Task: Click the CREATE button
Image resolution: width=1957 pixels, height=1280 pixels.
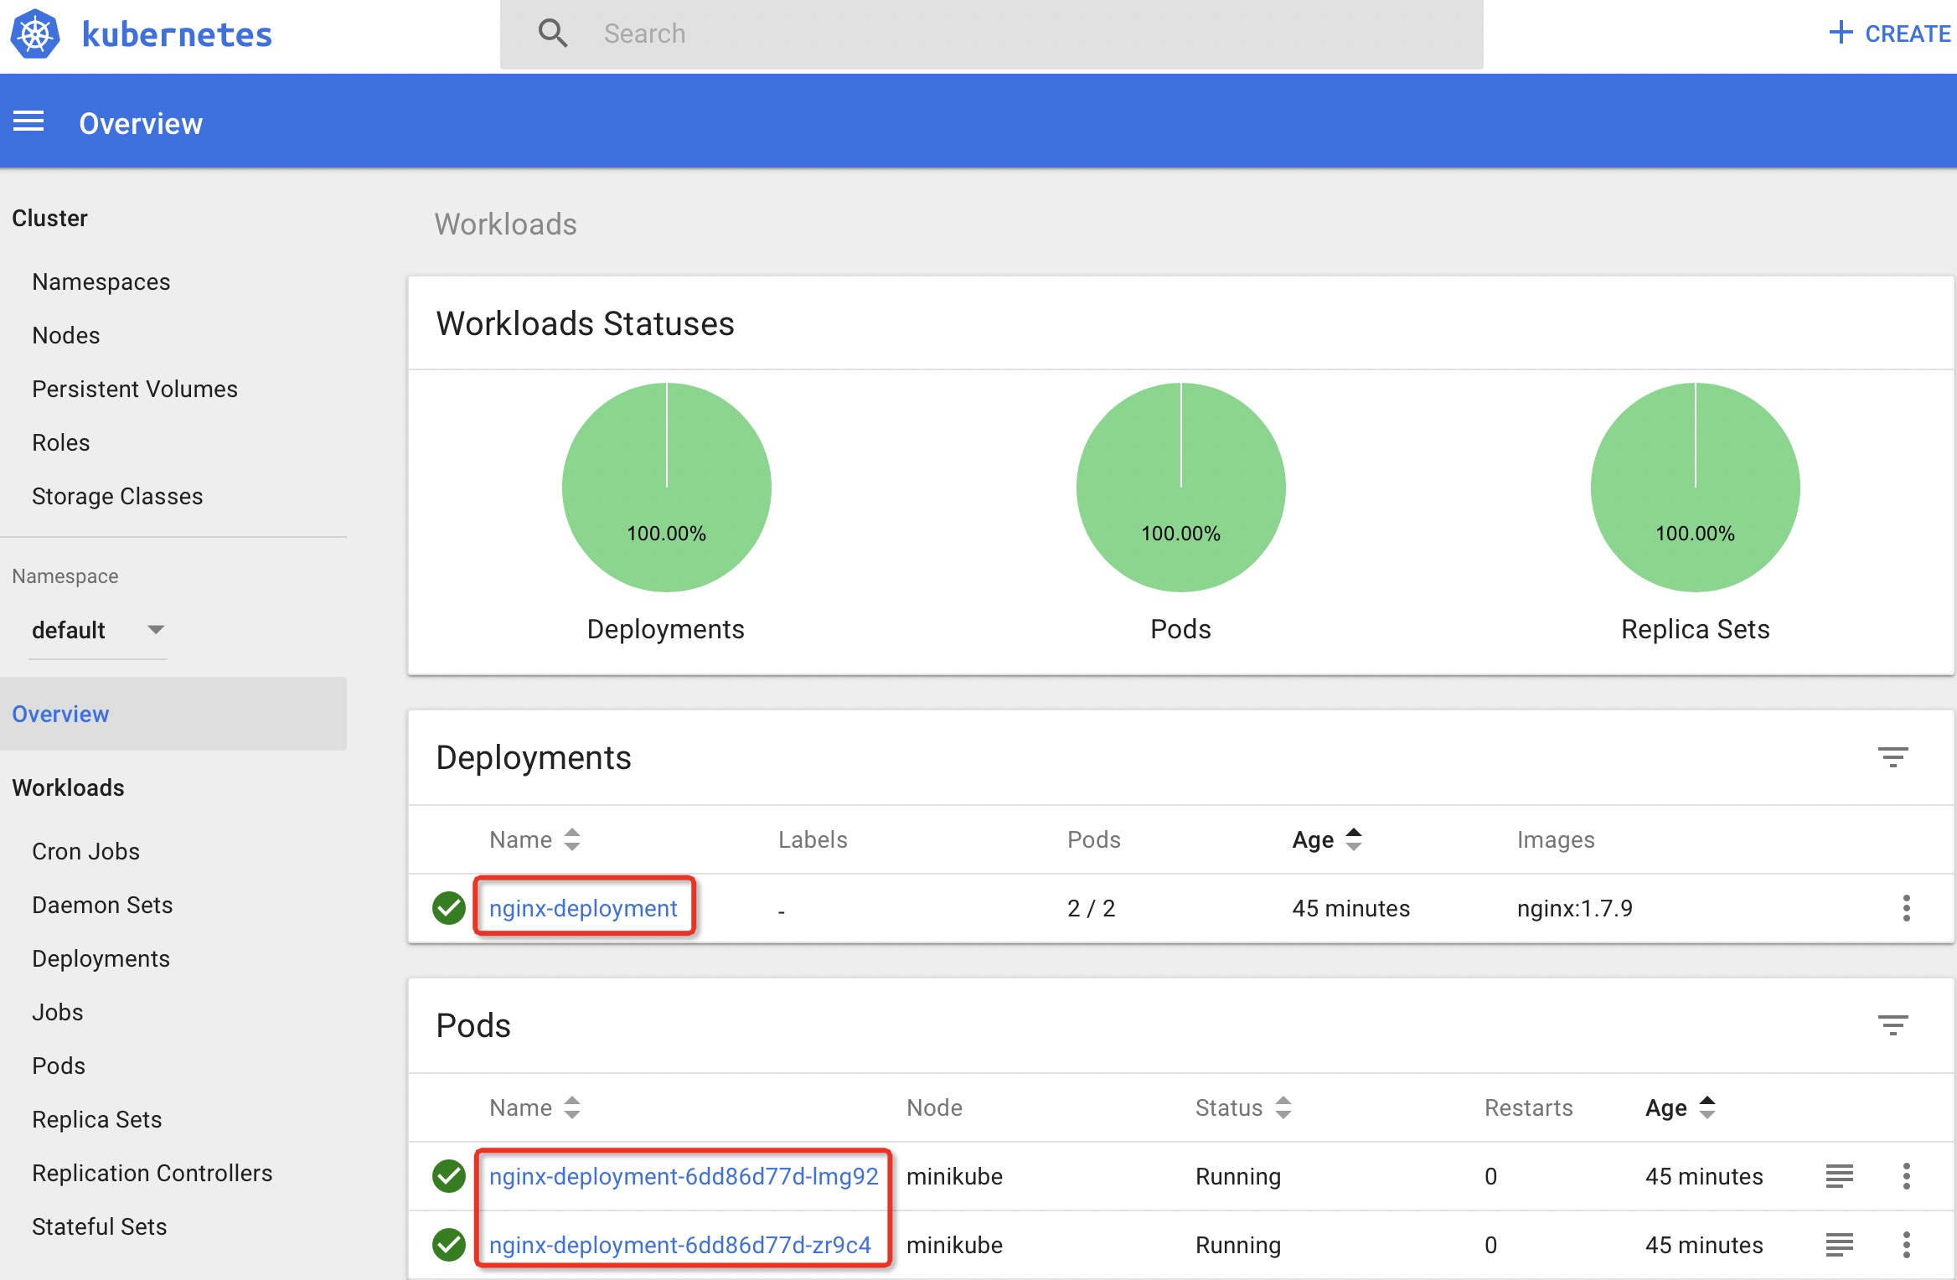Action: pyautogui.click(x=1890, y=34)
